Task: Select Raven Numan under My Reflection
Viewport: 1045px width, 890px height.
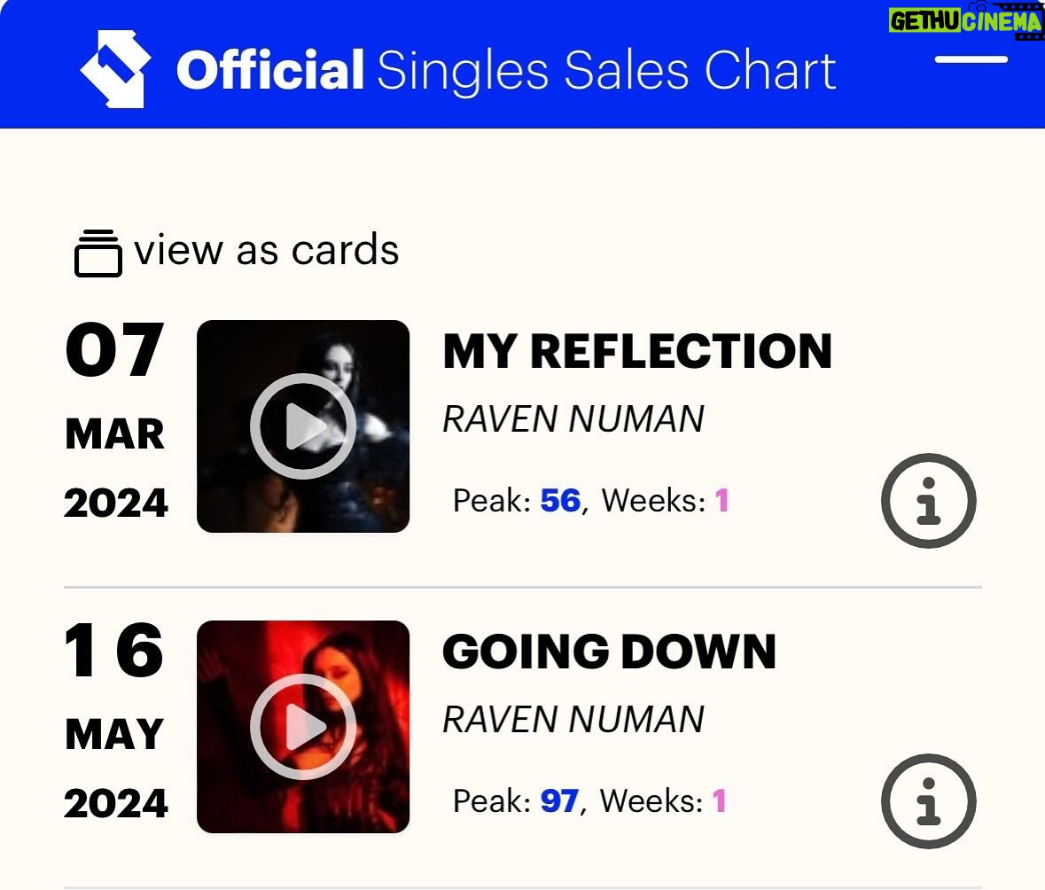Action: tap(573, 418)
